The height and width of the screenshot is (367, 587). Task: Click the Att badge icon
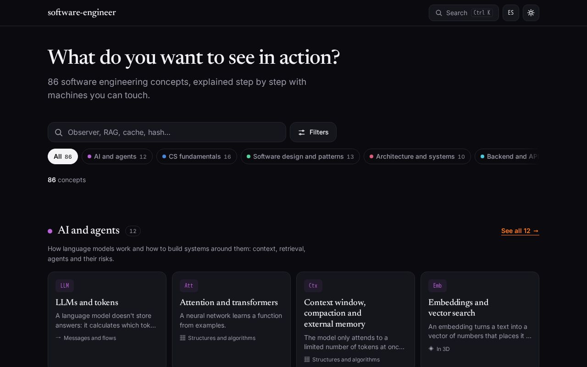pos(189,286)
